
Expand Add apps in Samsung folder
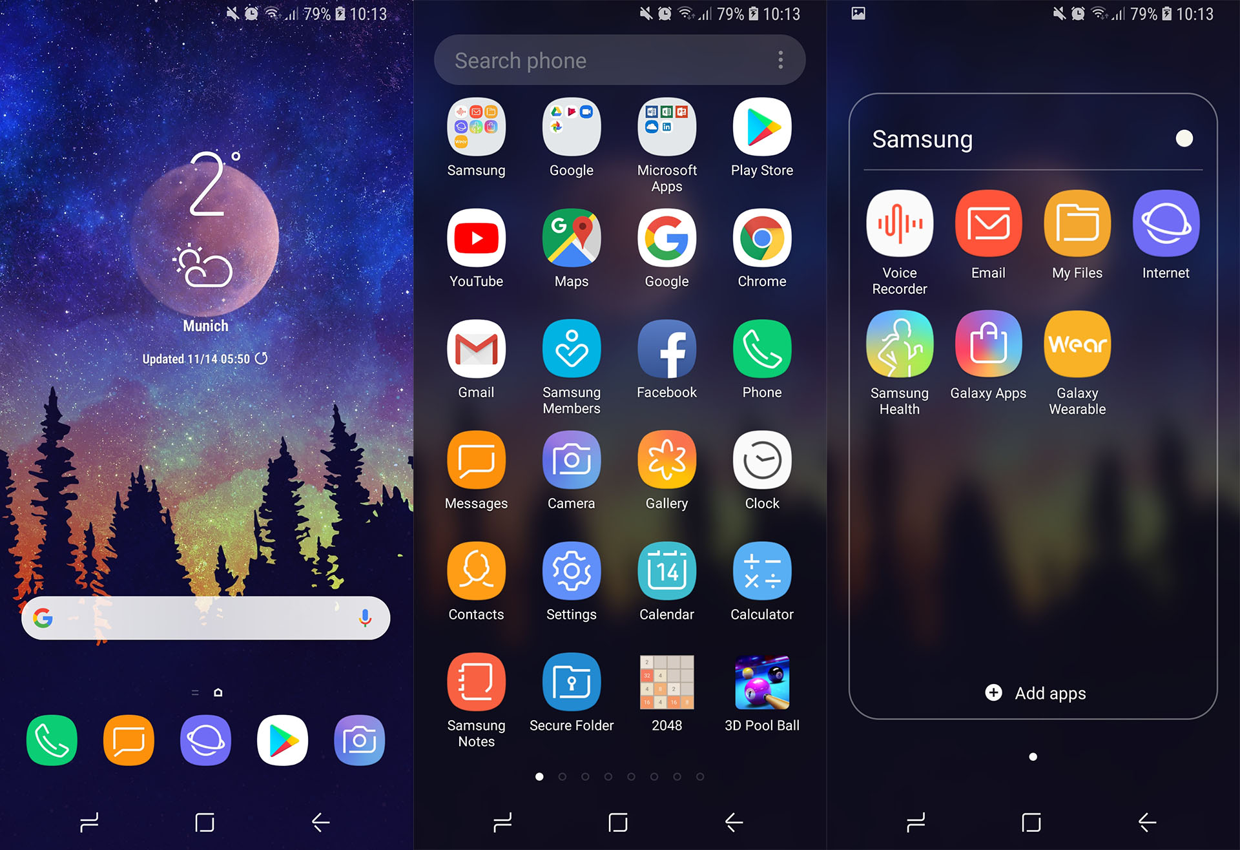tap(1032, 692)
